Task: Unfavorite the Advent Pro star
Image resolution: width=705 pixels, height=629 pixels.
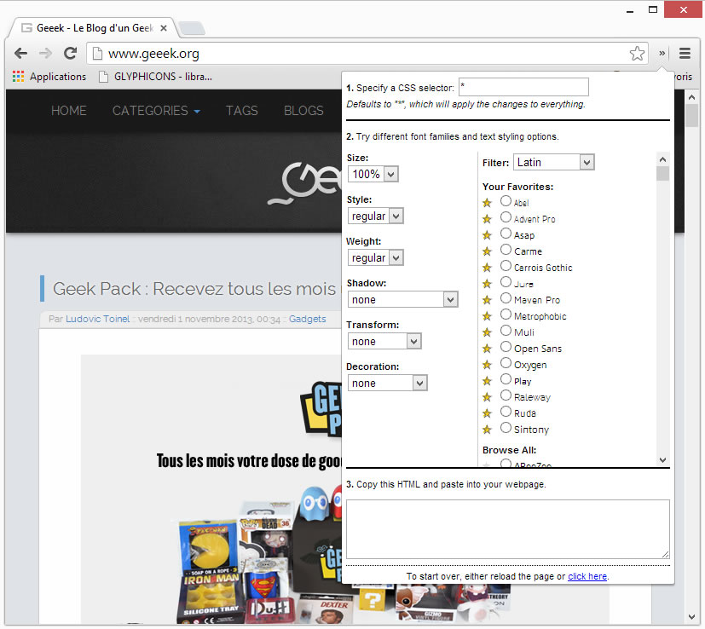Action: pos(487,219)
